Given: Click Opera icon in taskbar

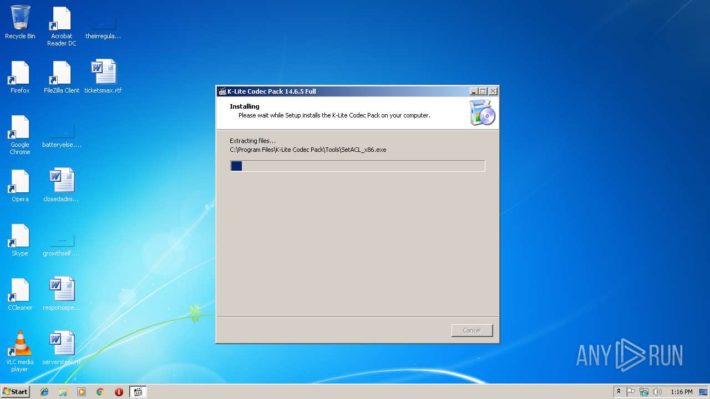Looking at the screenshot, I should coord(119,392).
